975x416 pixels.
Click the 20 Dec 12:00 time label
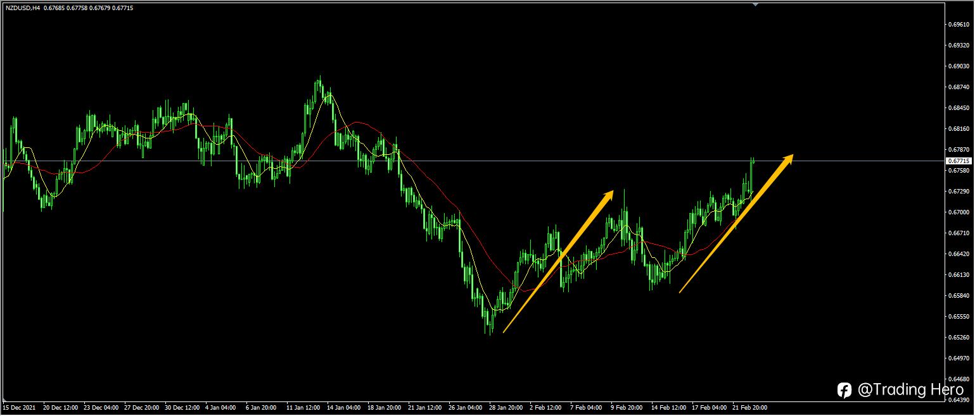click(x=60, y=408)
